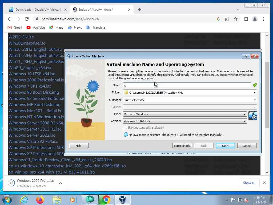273x205 pixels.
Task: Switch to Downloads – Oracle VM VirtualBox tab
Action: pos(38,10)
